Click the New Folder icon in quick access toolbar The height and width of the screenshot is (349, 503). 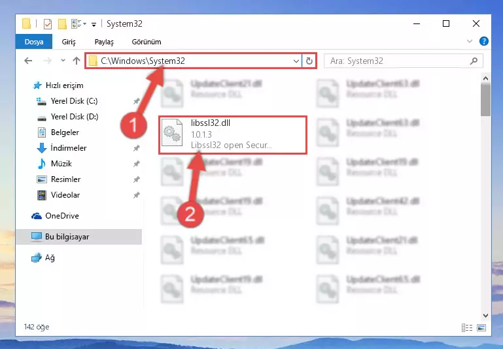62,24
